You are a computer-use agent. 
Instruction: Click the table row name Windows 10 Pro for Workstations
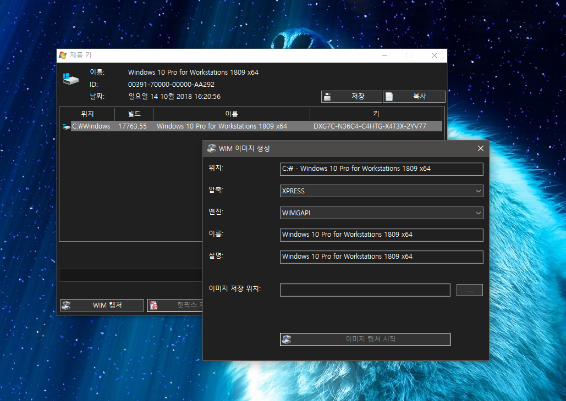(x=222, y=126)
